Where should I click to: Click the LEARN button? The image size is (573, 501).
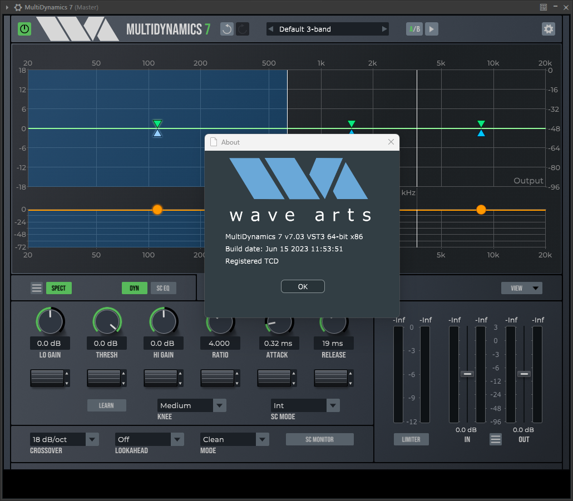click(106, 405)
